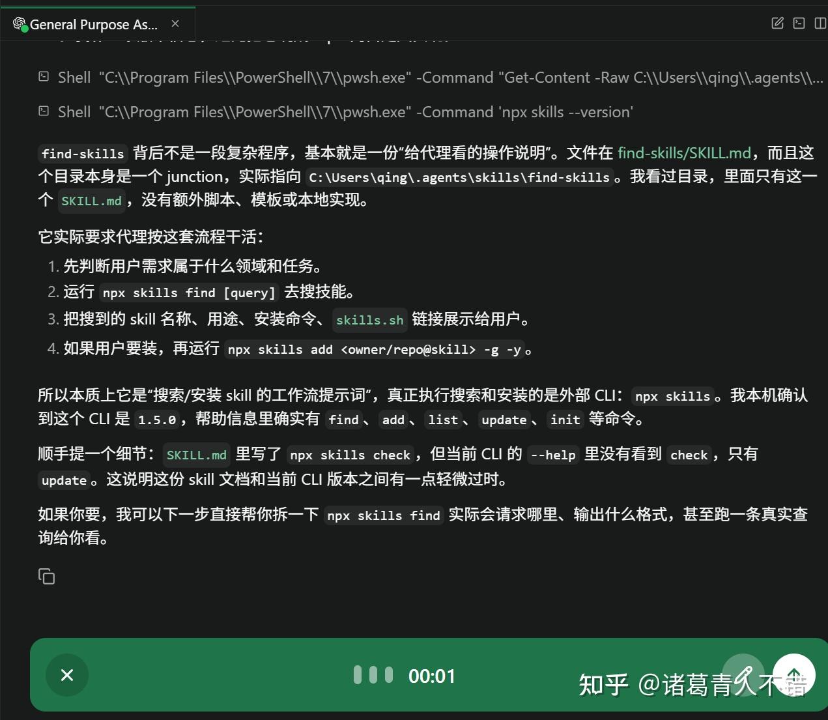
Task: Click list item '先判断用户需求属于什么领域和任务。'
Action: pyautogui.click(x=193, y=266)
